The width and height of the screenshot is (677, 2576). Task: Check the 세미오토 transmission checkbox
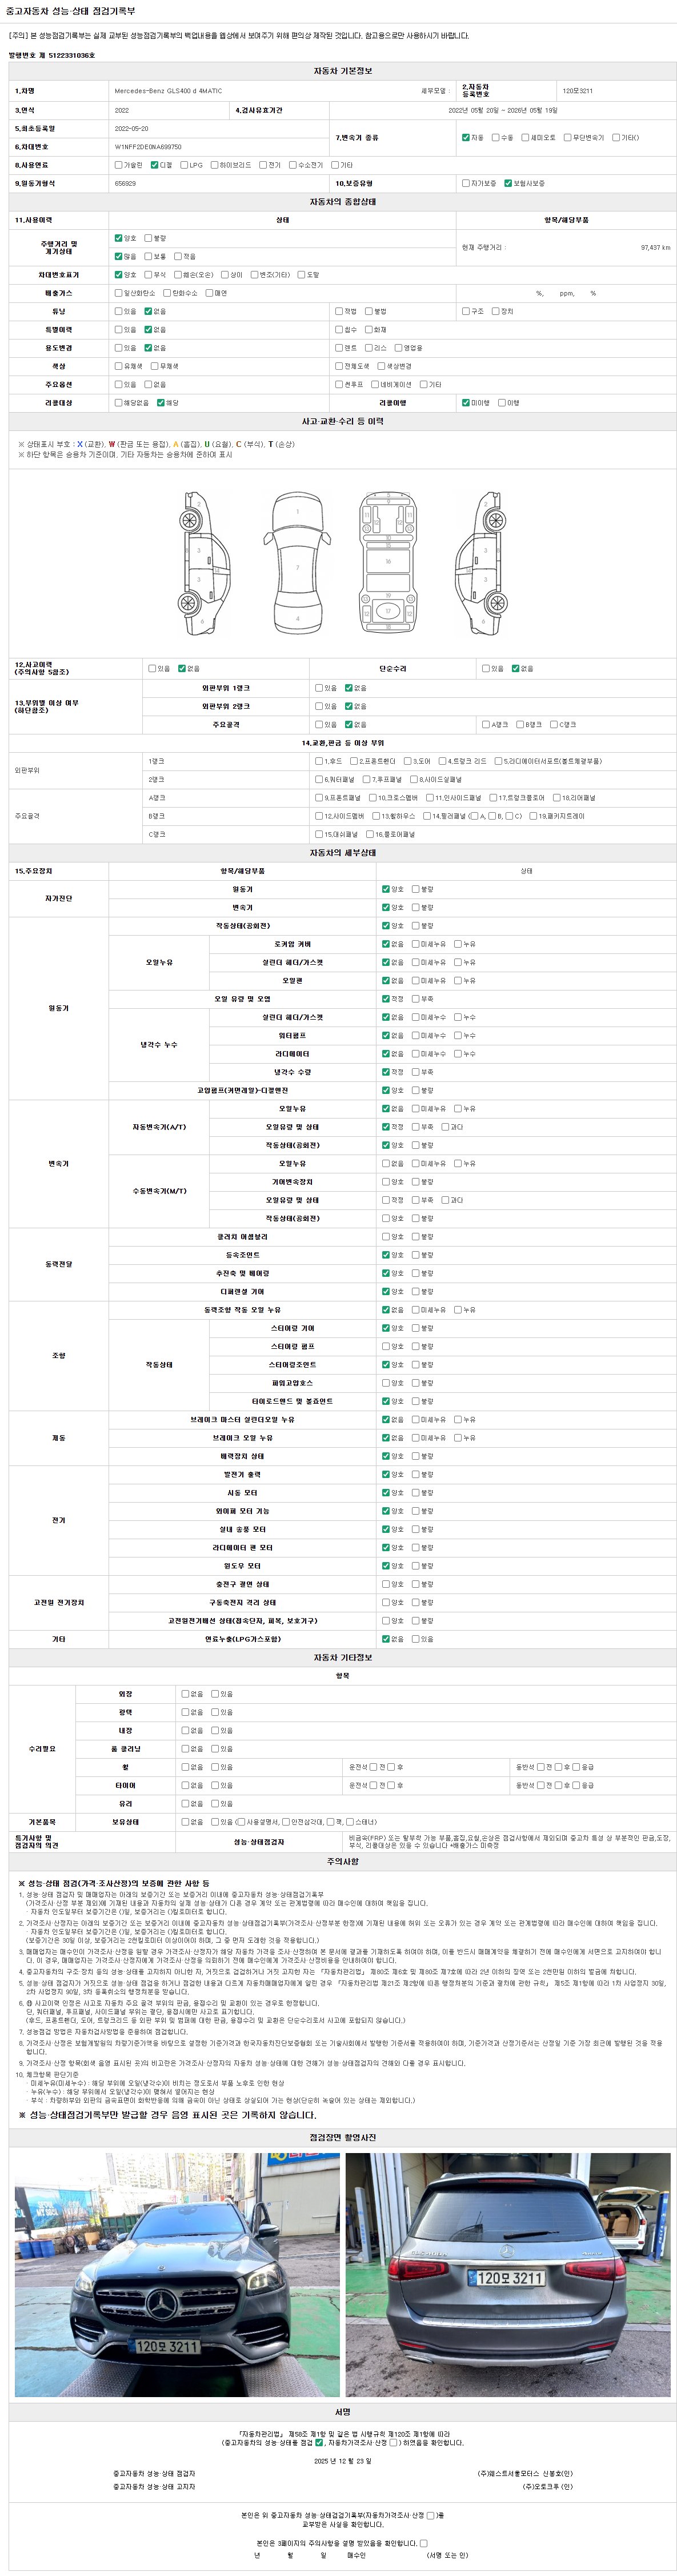coord(525,137)
